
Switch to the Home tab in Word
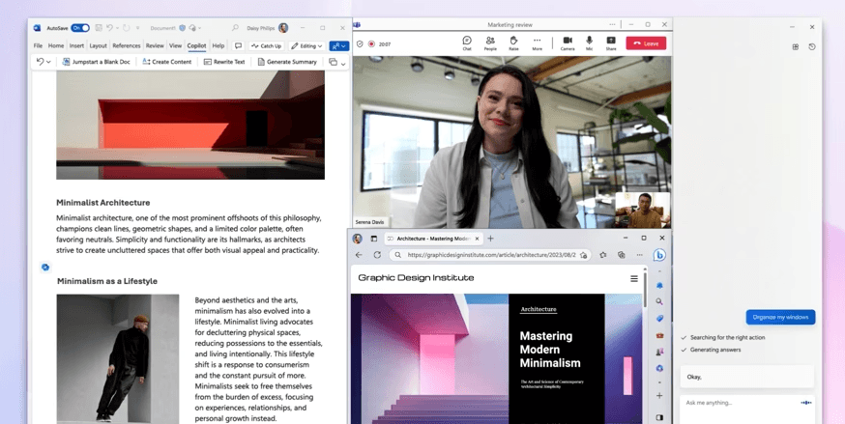pos(56,45)
